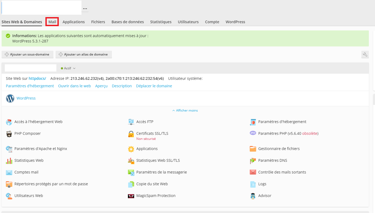
Task: Click the Accès FTP icon
Action: click(x=131, y=122)
